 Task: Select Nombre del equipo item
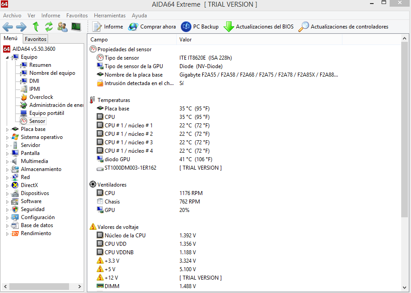click(52, 73)
